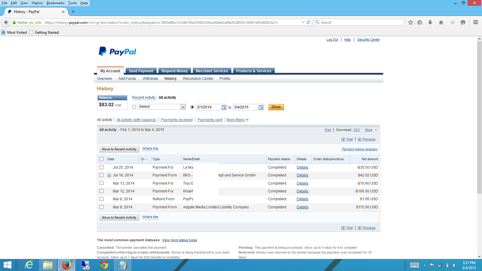Screen dimensions: 482x271
Task: Open the URL bar history dropdown arrow
Action: click(303, 22)
